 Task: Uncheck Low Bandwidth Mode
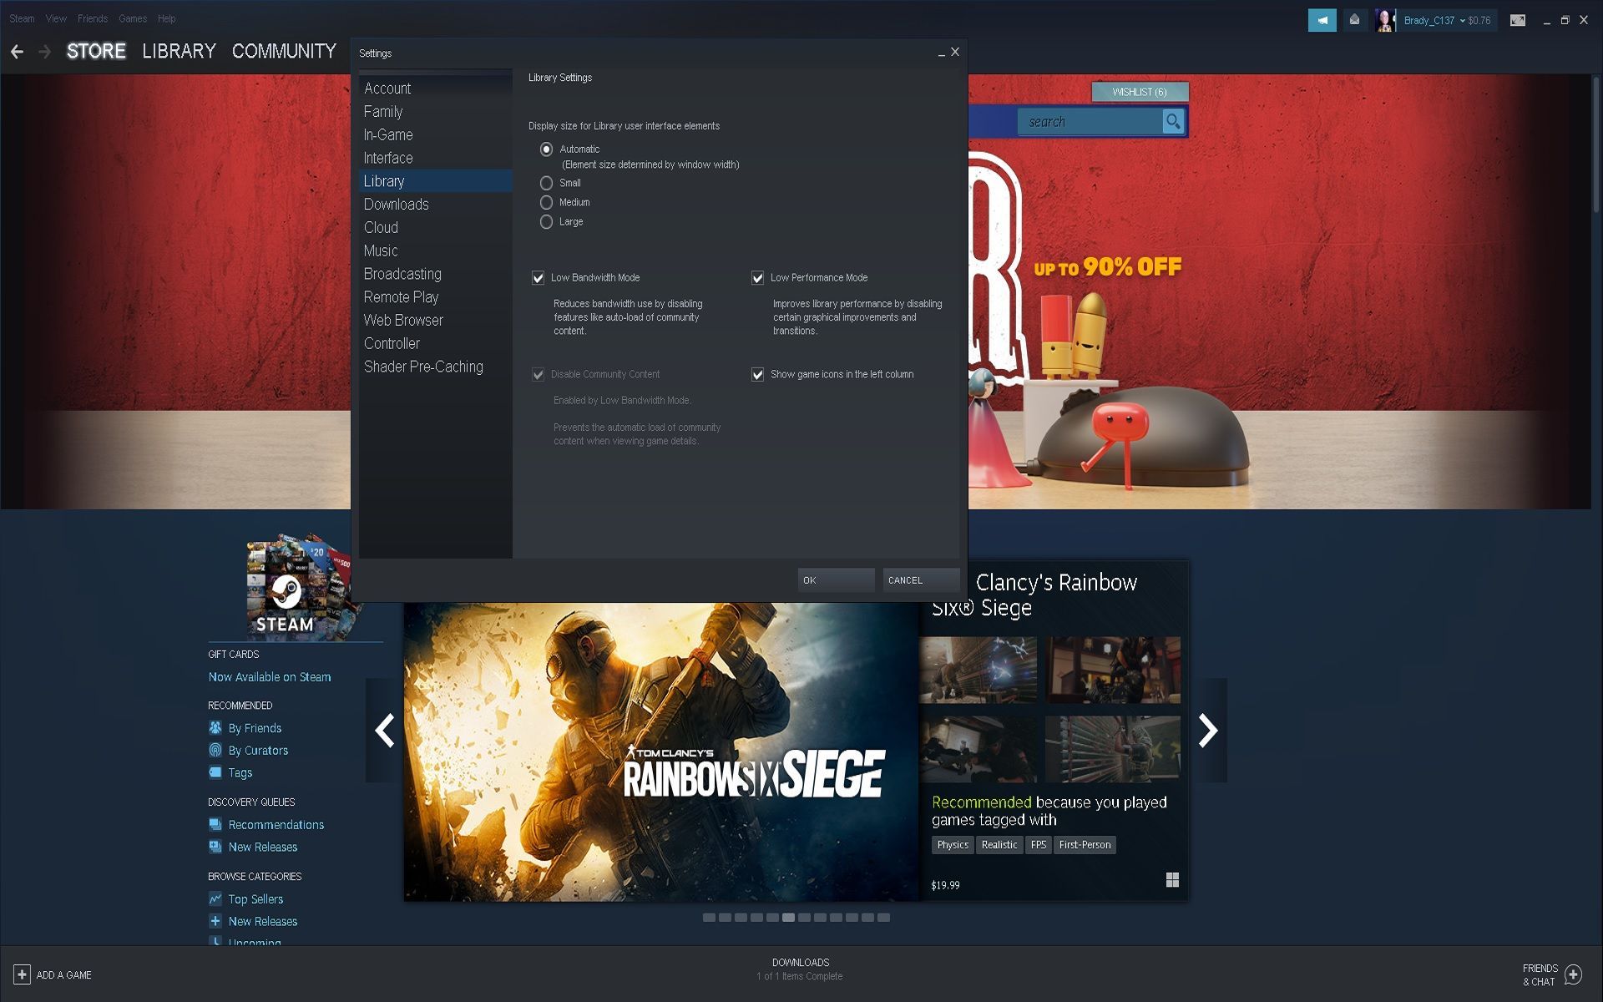[539, 278]
